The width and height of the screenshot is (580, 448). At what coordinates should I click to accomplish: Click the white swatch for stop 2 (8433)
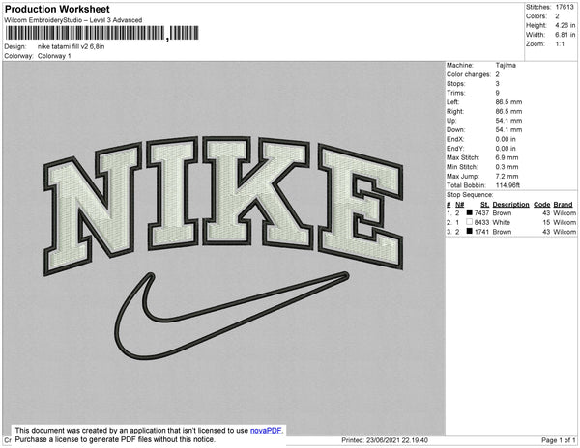click(470, 222)
